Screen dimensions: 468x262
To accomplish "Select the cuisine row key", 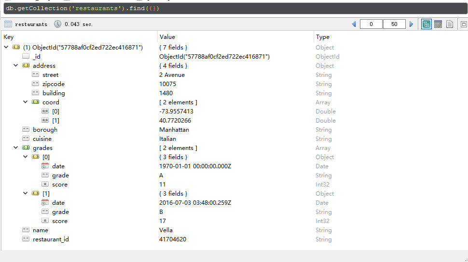I will coord(42,139).
